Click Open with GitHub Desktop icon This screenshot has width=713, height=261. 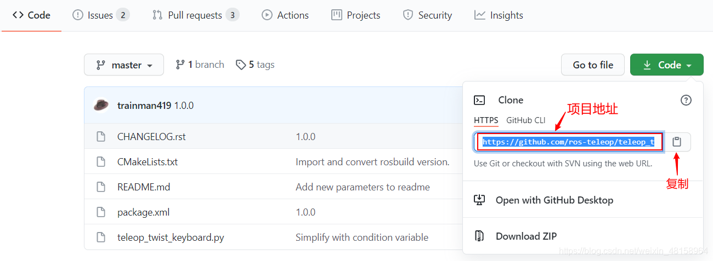click(x=479, y=200)
